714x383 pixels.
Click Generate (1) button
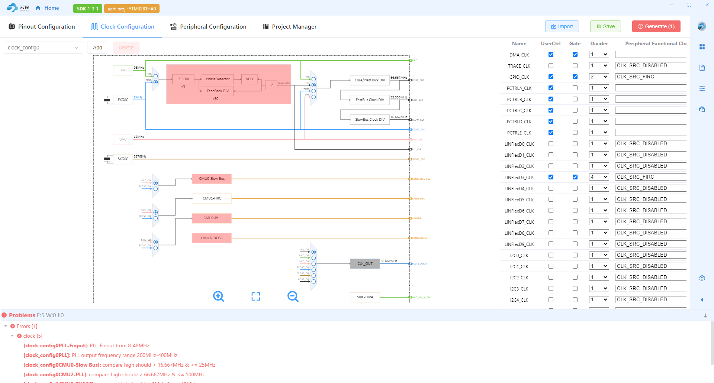656,26
